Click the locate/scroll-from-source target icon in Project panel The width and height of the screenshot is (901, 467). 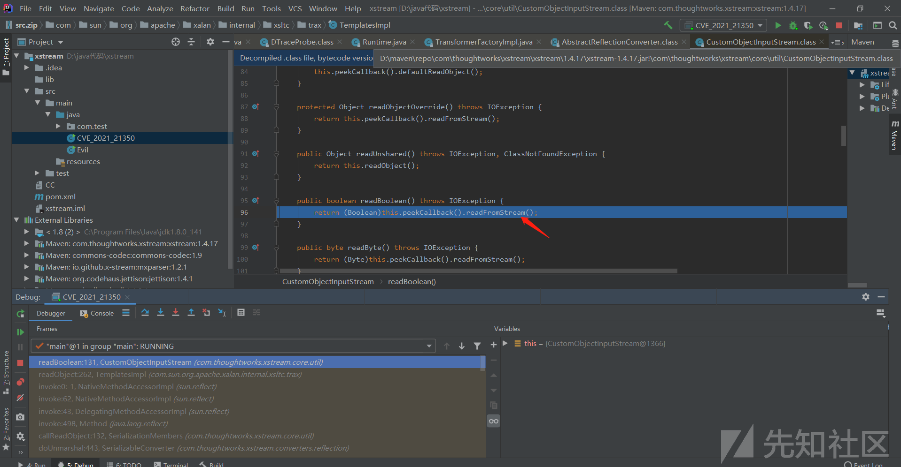176,42
